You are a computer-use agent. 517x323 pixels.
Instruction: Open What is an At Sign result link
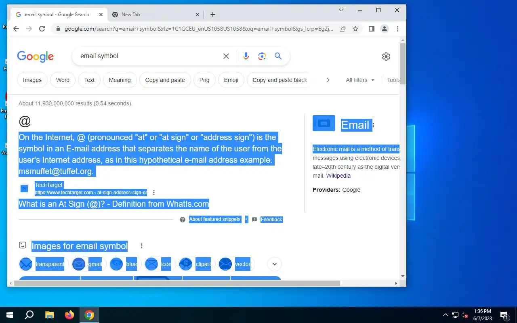pyautogui.click(x=114, y=204)
